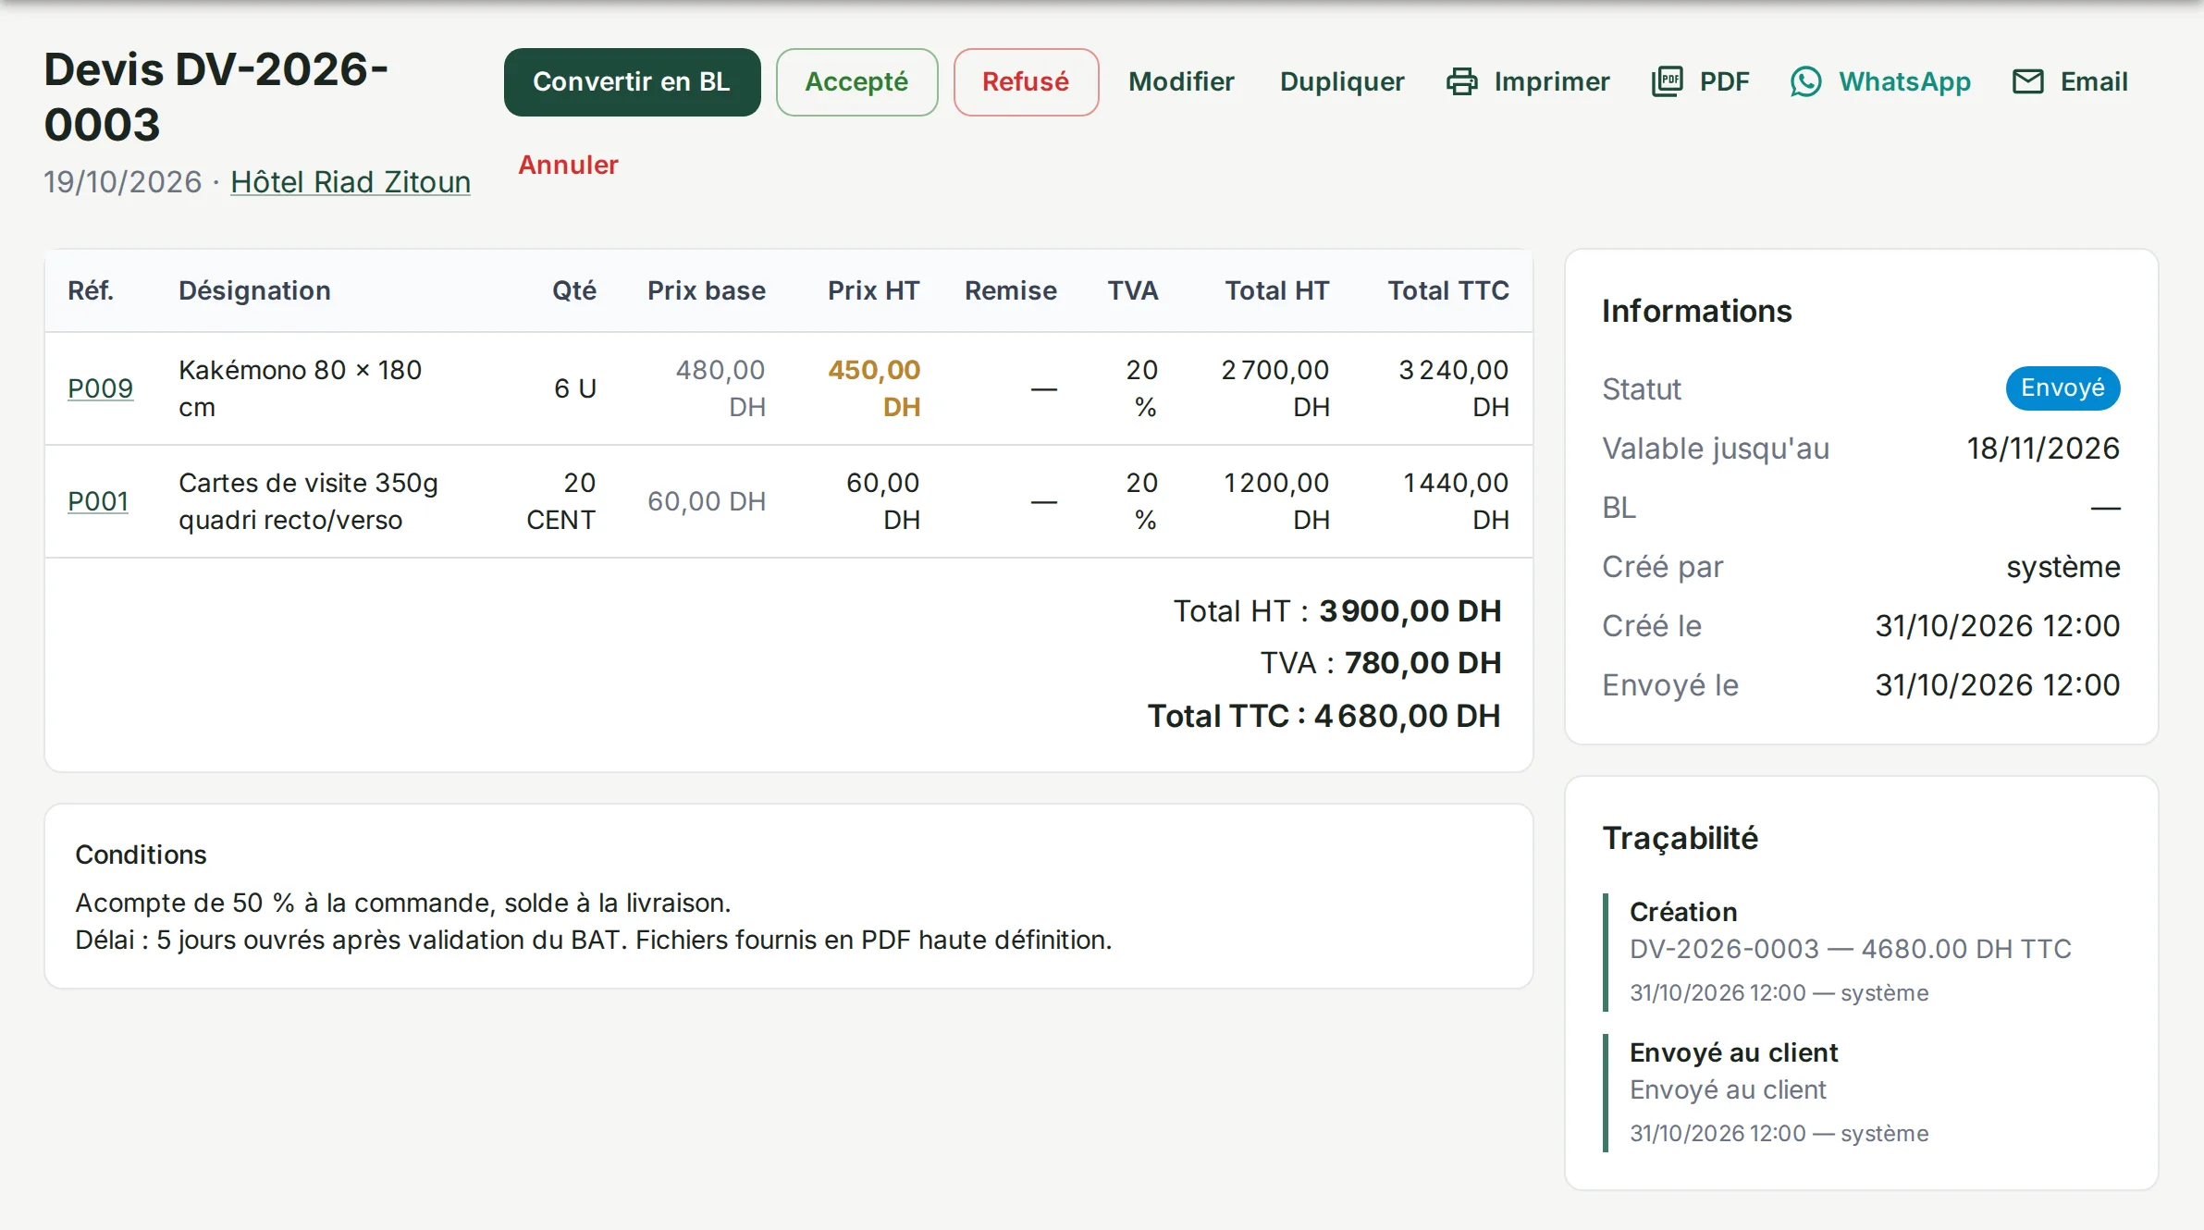Select the Kakémono 80 × 180 cm designation
The height and width of the screenshot is (1230, 2204).
[300, 388]
